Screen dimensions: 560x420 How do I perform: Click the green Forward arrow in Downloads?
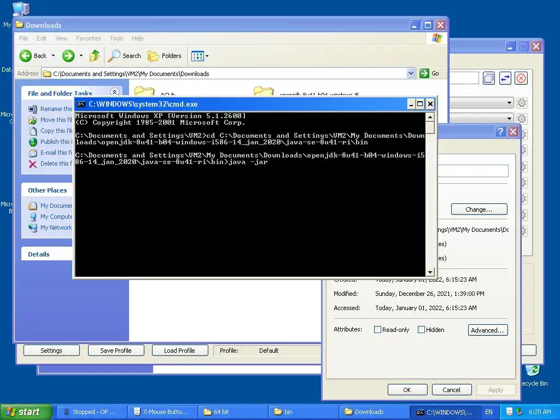tap(68, 56)
